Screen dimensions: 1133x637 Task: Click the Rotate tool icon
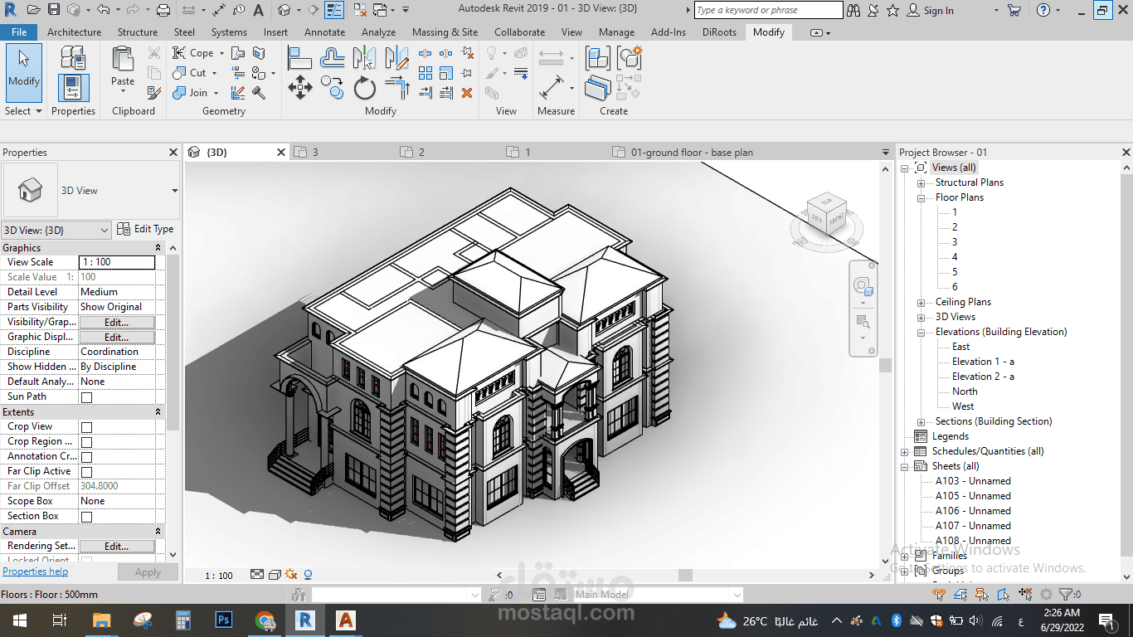[x=365, y=87]
